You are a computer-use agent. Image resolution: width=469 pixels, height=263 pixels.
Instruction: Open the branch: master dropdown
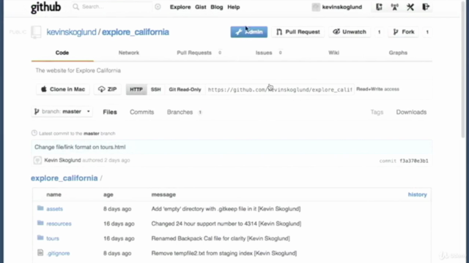tap(62, 112)
